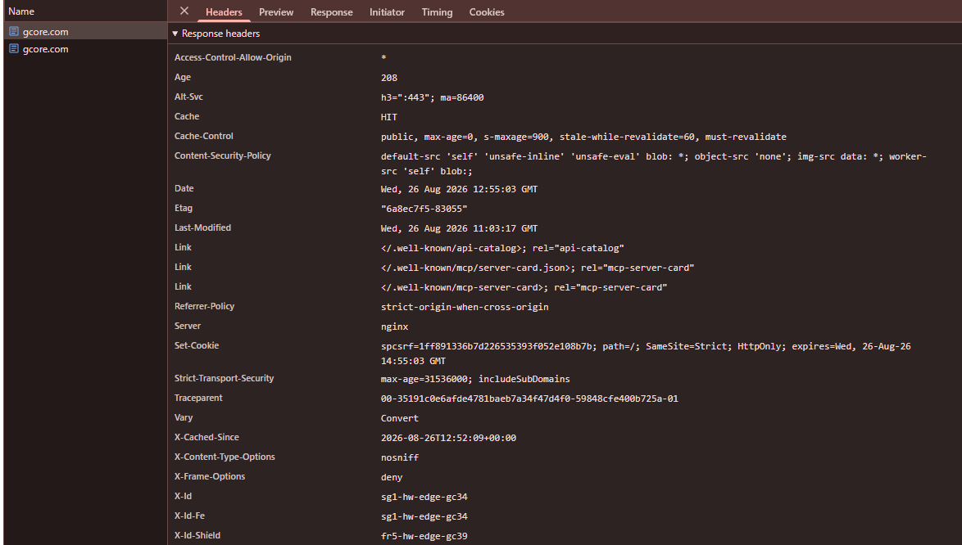The width and height of the screenshot is (962, 545).
Task: Click the X-Id-Shield value fr5-hw-edge-gc39
Action: click(x=424, y=536)
